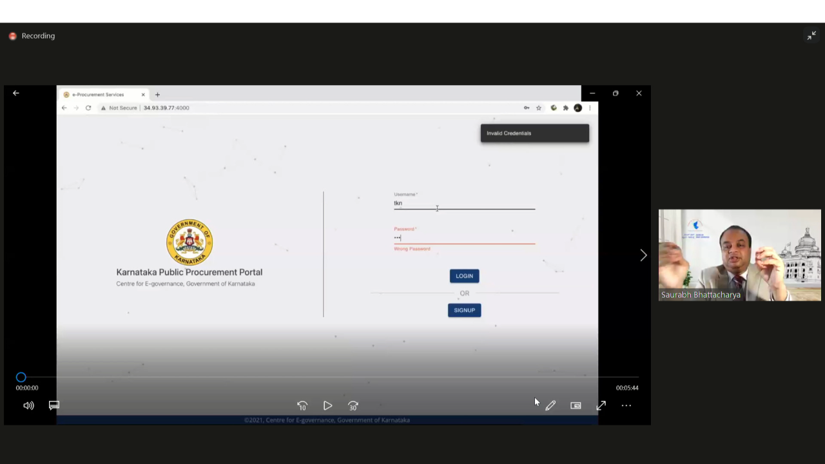Click the Karnataka Public Procurement Portal heading
825x464 pixels.
pyautogui.click(x=189, y=272)
